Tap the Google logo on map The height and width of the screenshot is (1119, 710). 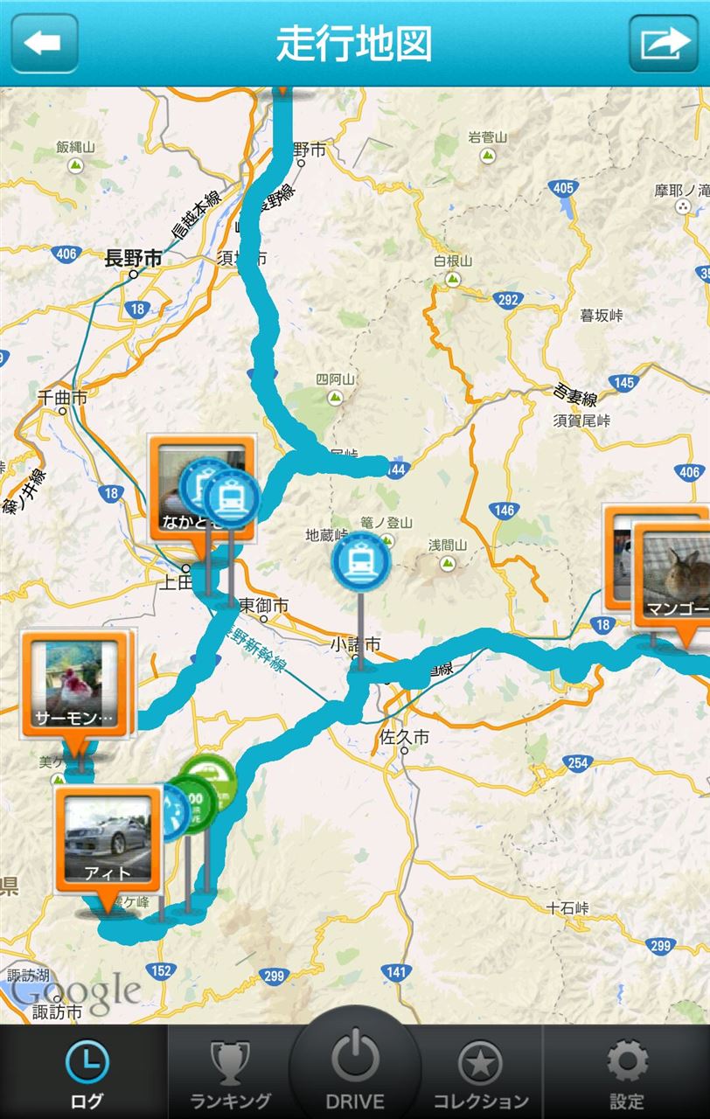pos(75,990)
